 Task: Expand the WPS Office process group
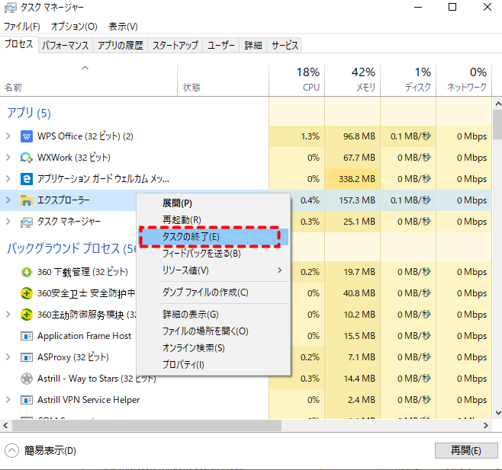click(8, 136)
